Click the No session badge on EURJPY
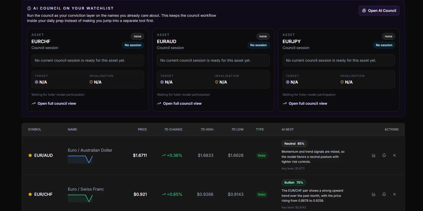The image size is (423, 211). pos(384,45)
